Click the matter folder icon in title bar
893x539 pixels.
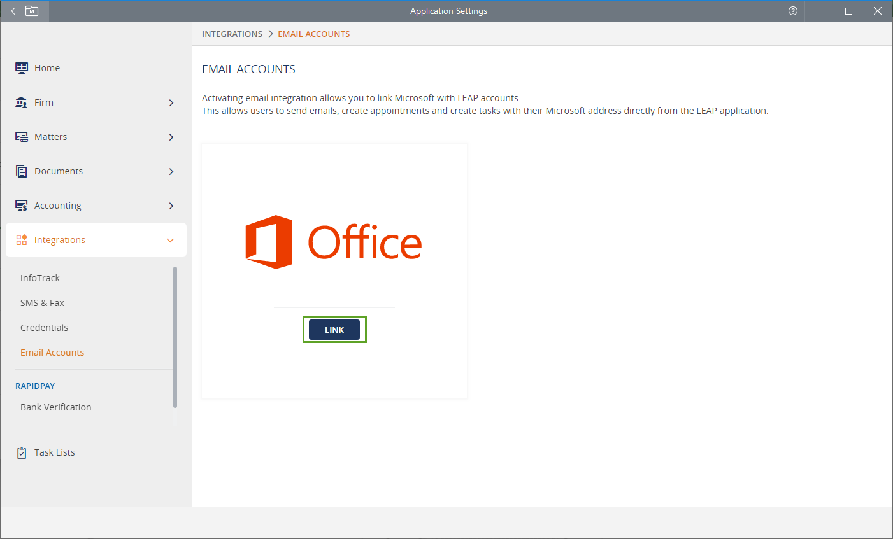[x=32, y=11]
